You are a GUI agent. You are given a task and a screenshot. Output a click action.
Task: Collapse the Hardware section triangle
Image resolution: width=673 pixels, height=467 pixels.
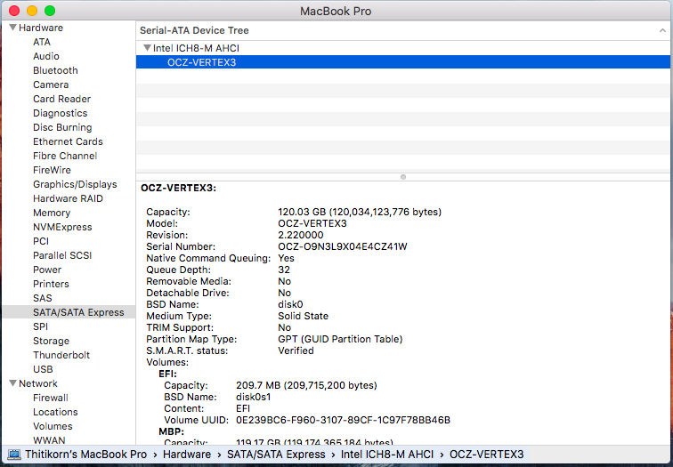(x=13, y=28)
